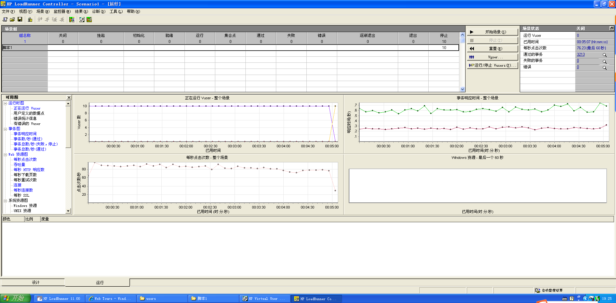The height and width of the screenshot is (303, 616).
Task: Click the Analyze Results toolbar icon
Action: pos(89,20)
